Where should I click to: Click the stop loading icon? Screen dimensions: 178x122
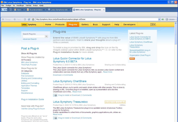pos(25,19)
